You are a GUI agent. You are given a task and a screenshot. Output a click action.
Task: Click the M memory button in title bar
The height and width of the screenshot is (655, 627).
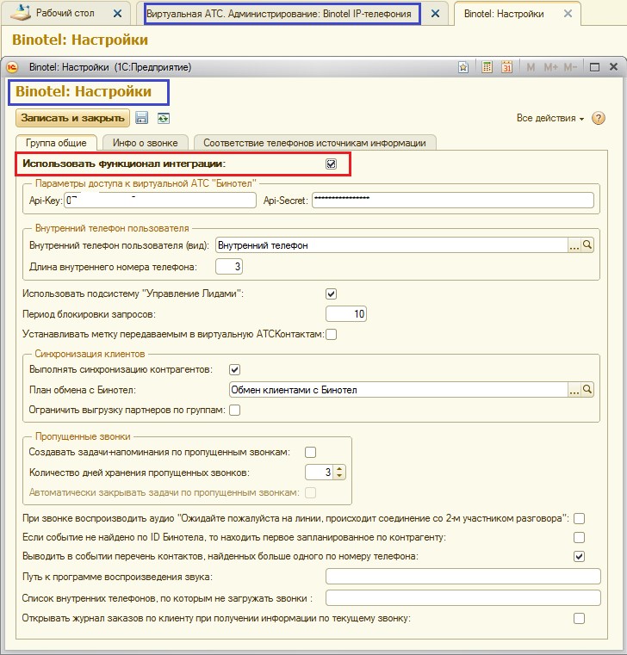click(531, 67)
